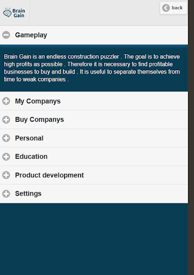Click the plus icon next to Personal
The height and width of the screenshot is (275, 194).
[x=6, y=138]
